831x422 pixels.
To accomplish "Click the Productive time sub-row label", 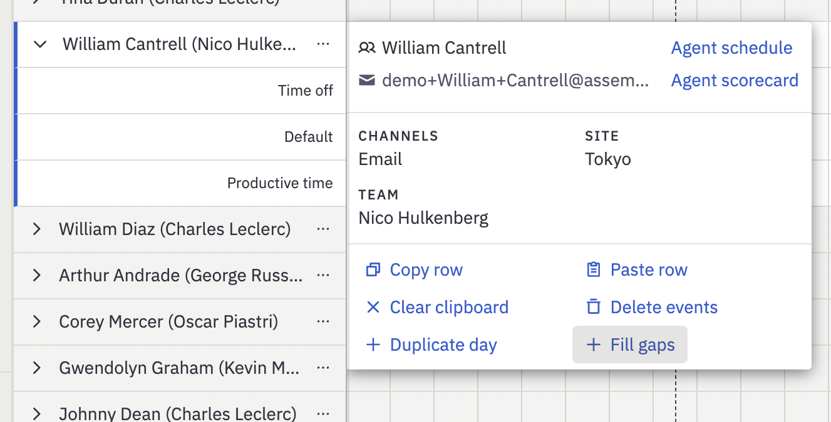I will point(280,183).
